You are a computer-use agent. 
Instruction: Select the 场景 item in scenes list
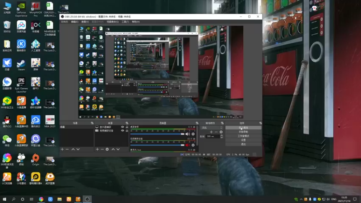tap(77, 127)
